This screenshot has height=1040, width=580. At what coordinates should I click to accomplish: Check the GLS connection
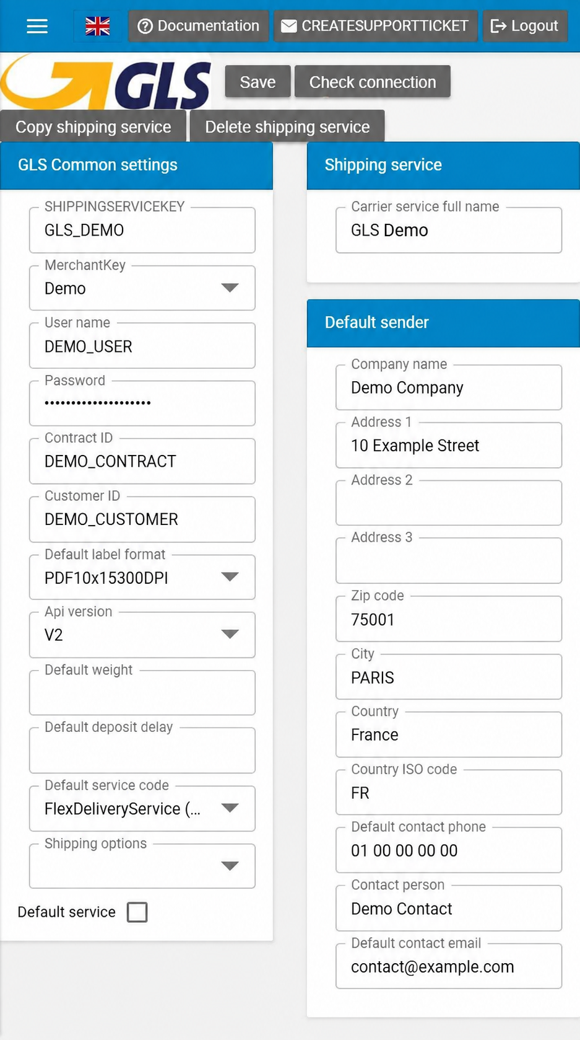373,82
